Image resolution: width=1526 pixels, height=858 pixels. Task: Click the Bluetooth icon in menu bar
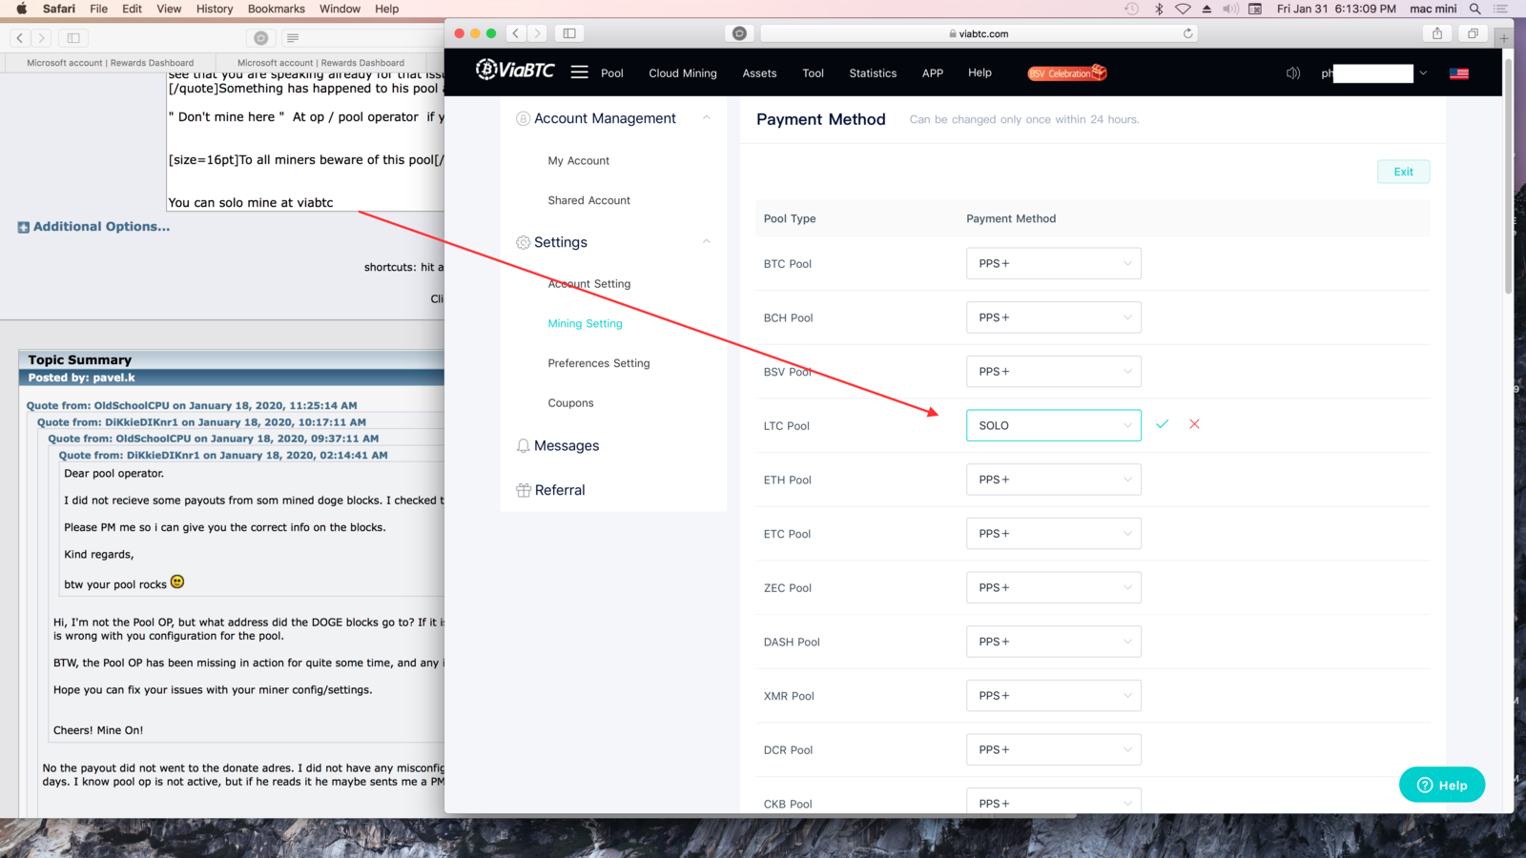1159,9
